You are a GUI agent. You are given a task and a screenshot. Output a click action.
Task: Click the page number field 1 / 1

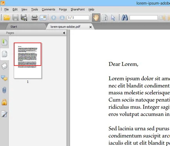[78, 18]
